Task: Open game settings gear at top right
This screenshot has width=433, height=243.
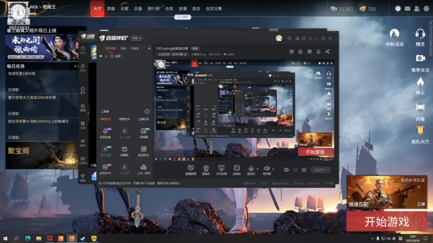Action: tap(427, 9)
